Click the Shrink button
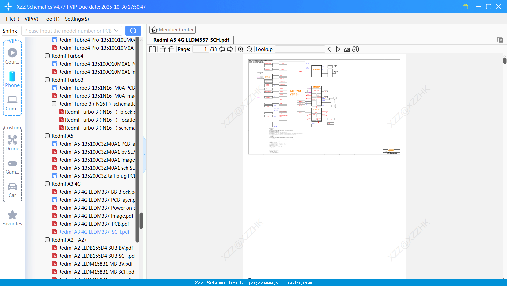507x286 pixels. [10, 31]
